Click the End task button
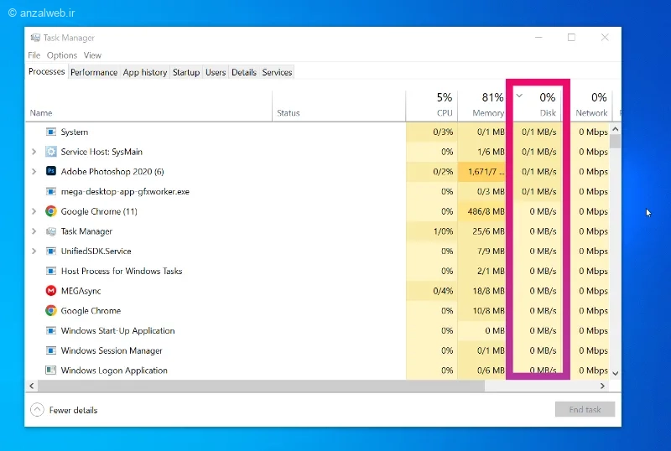 pos(585,409)
